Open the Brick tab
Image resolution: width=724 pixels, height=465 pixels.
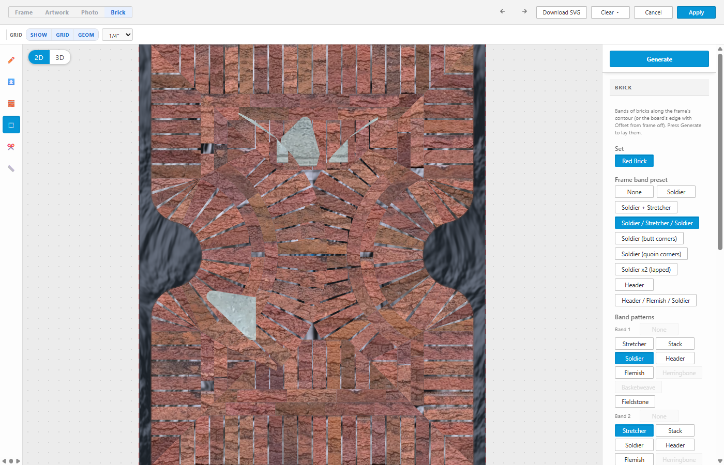coord(118,12)
